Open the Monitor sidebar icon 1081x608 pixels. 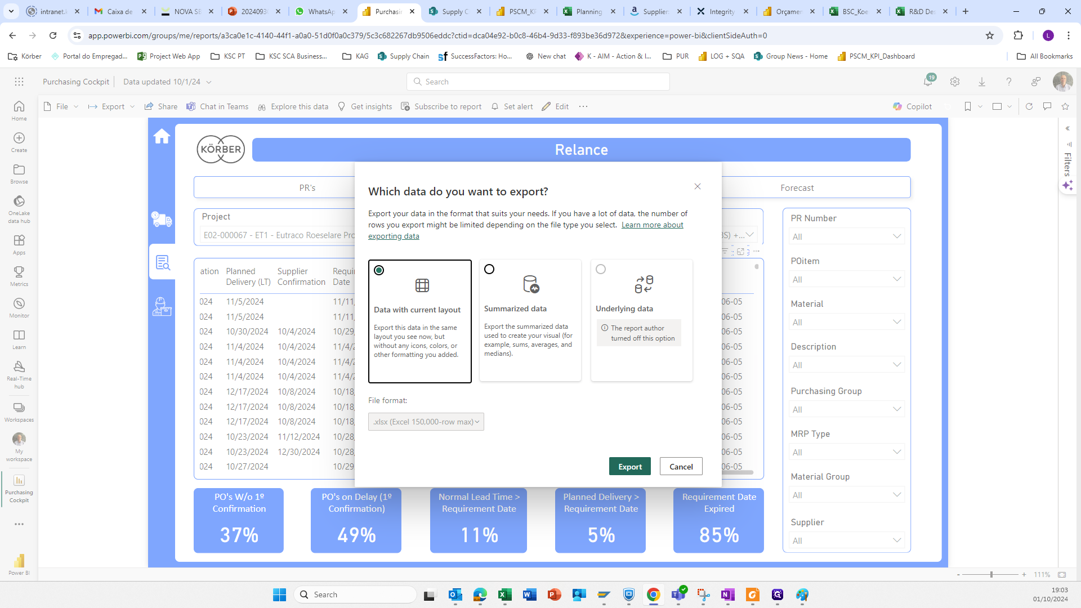[x=19, y=307]
